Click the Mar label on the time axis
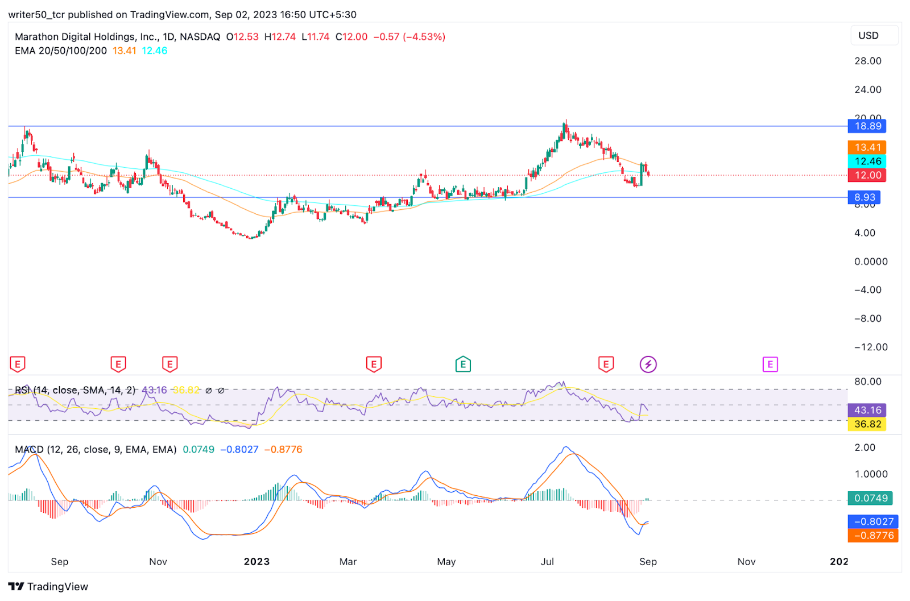Viewport: 910px width, 601px height. click(348, 562)
